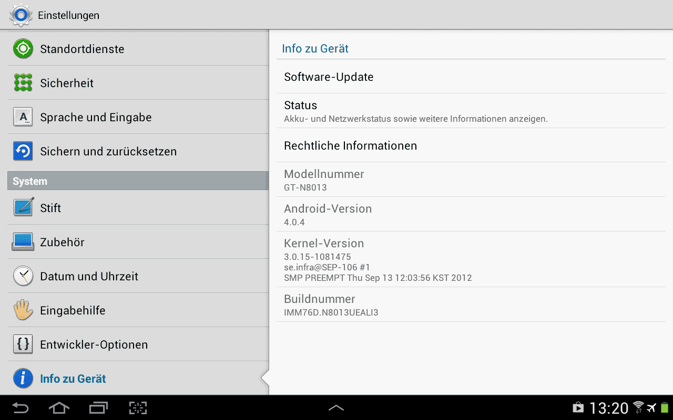Open the Stift settings entry
Image resolution: width=673 pixels, height=420 pixels.
(138, 208)
